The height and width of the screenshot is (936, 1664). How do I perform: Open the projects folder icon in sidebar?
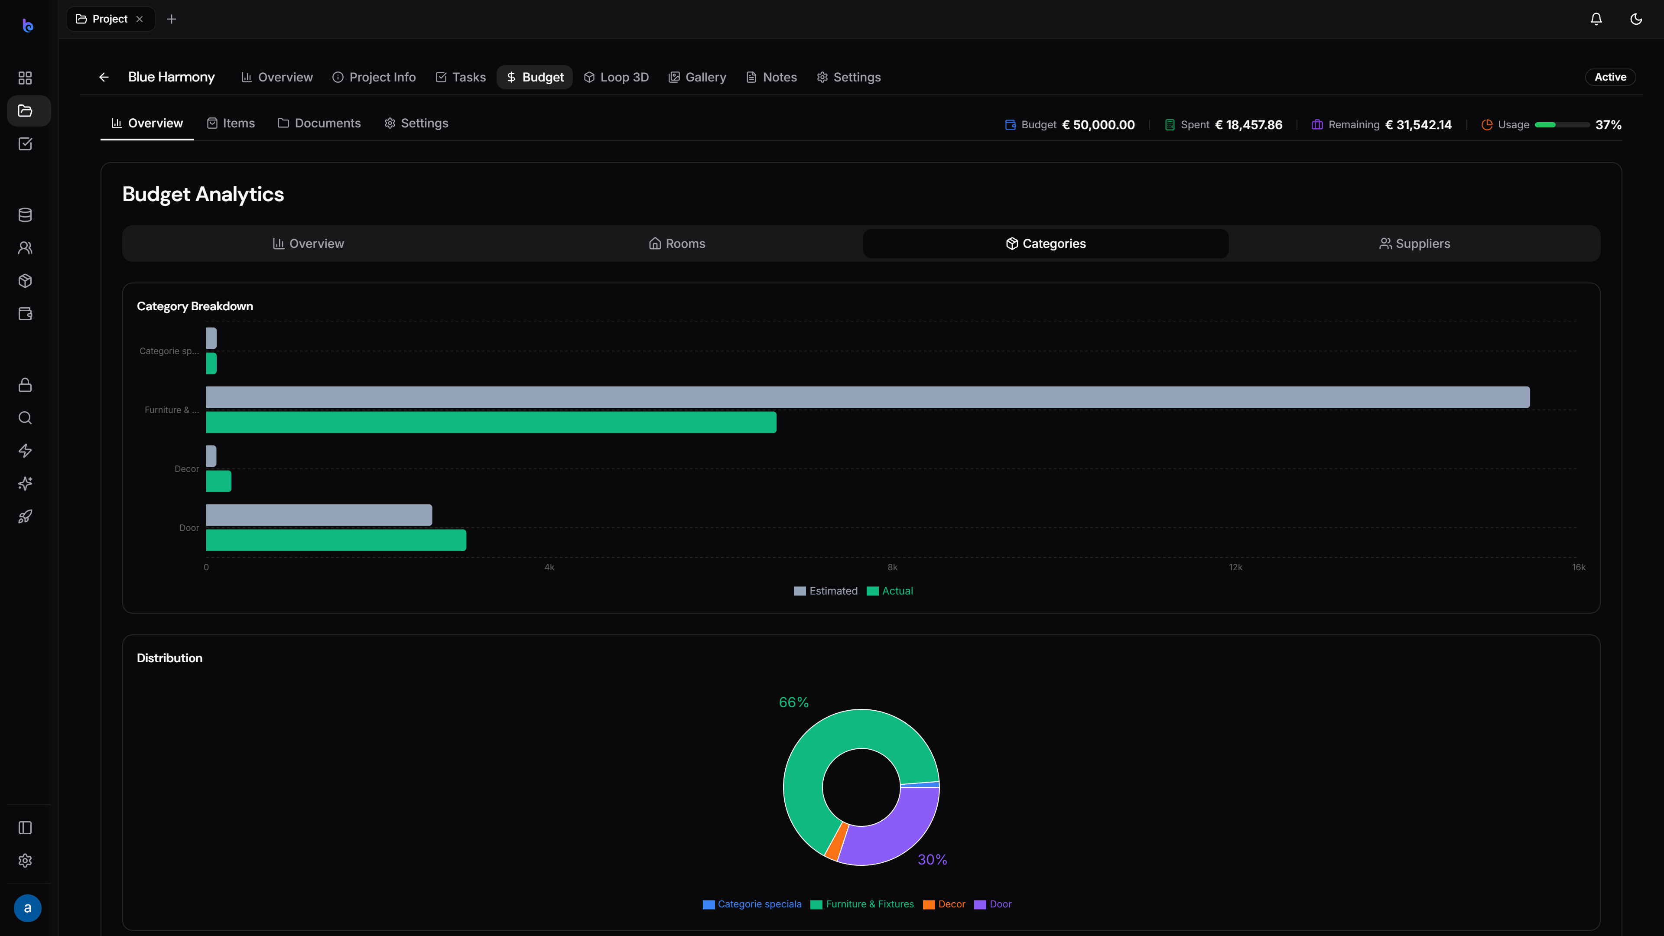coord(25,110)
